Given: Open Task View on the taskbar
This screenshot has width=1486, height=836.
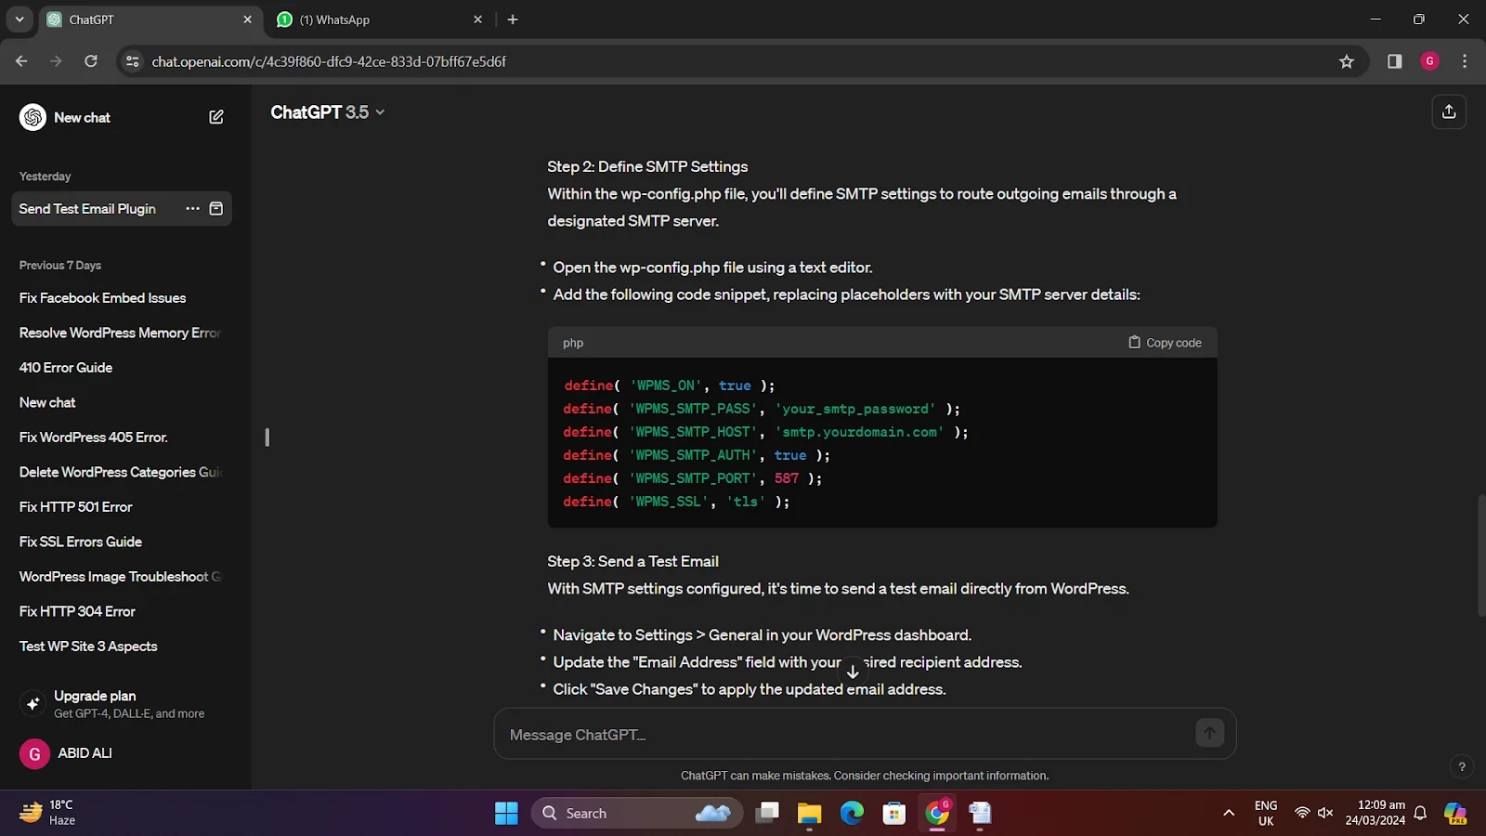Looking at the screenshot, I should 767,814.
